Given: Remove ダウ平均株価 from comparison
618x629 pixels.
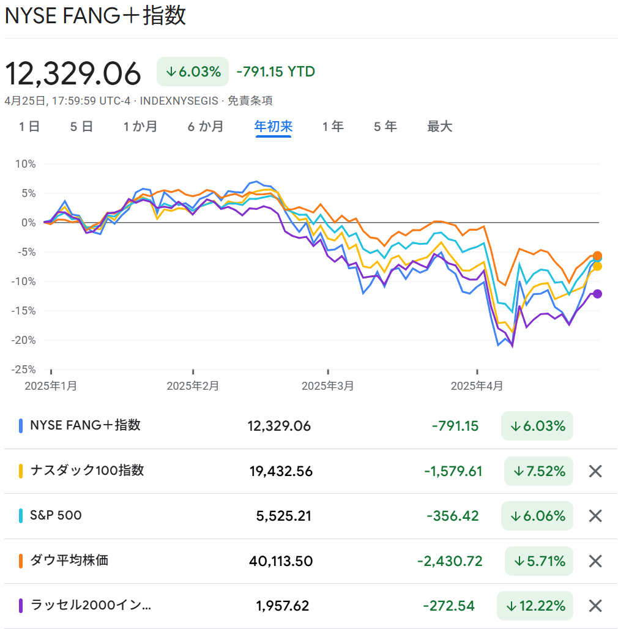Looking at the screenshot, I should tap(595, 561).
